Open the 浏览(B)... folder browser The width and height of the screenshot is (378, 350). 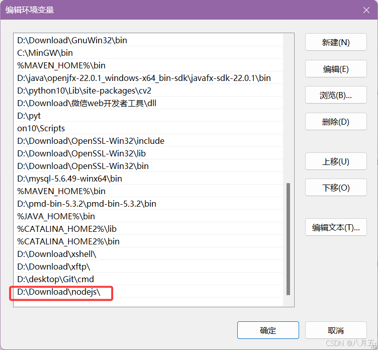(336, 95)
